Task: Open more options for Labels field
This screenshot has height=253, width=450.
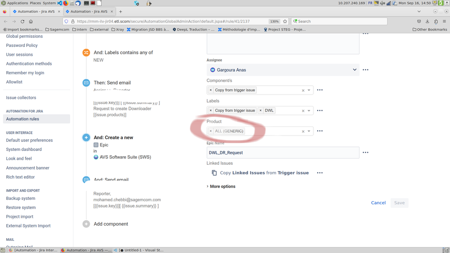Action: [320, 110]
